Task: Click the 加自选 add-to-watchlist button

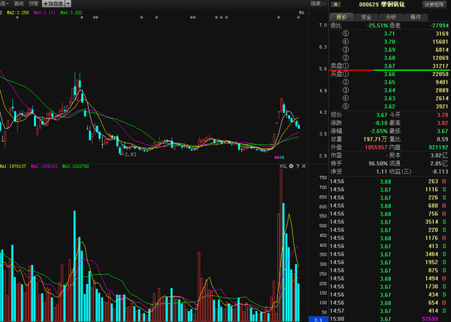Action: pyautogui.click(x=53, y=4)
